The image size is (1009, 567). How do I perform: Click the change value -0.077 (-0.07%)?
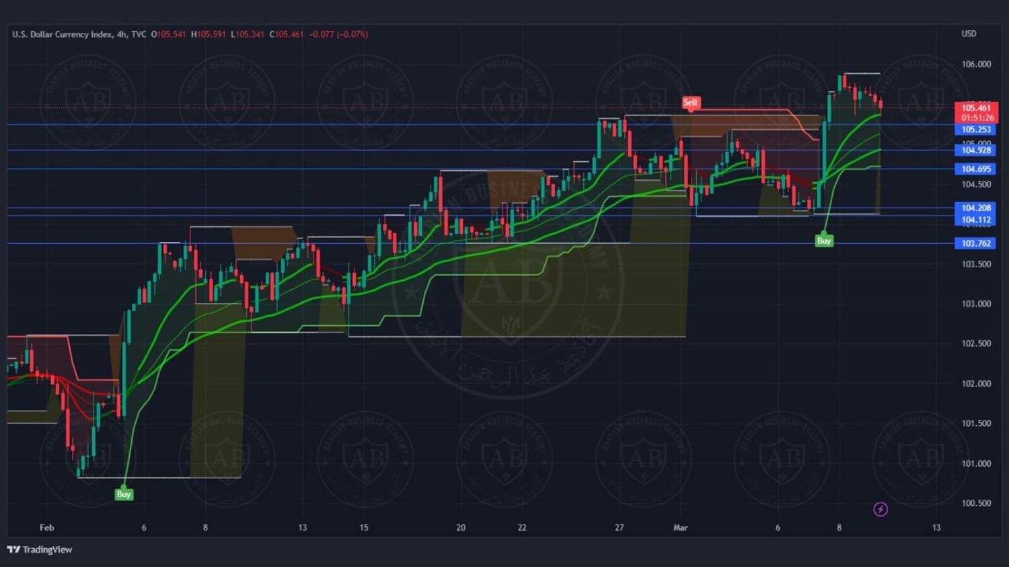(x=338, y=34)
